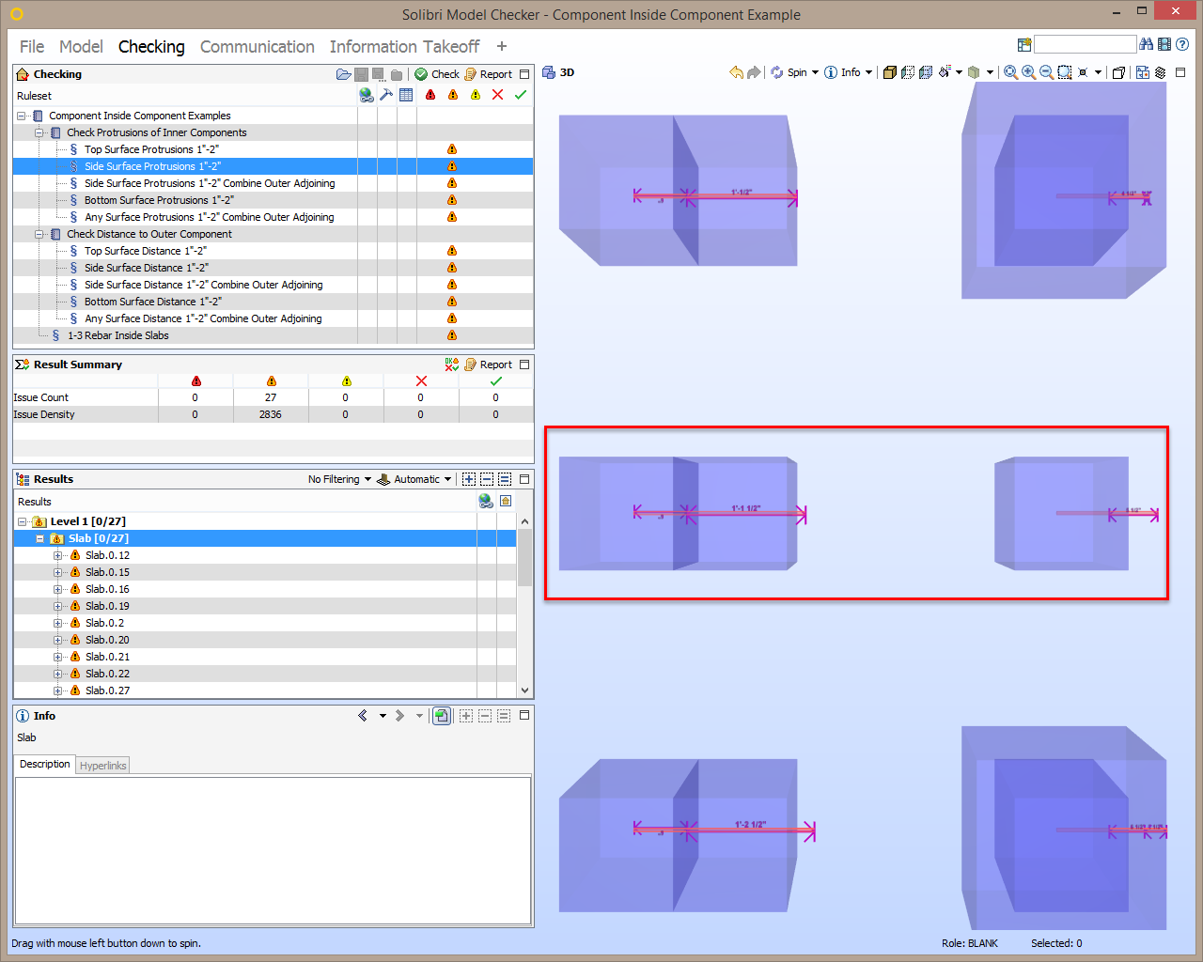The image size is (1203, 962).
Task: Click the Spin navigation mode icon
Action: coord(777,72)
